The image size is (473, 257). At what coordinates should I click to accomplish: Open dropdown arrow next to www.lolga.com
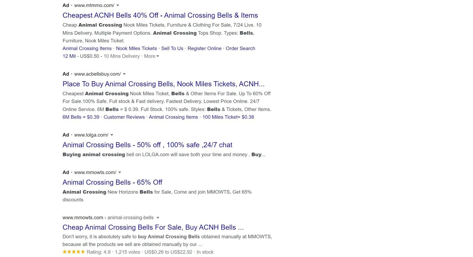click(112, 135)
